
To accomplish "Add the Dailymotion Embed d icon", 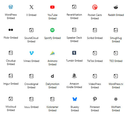I will 52,76.
